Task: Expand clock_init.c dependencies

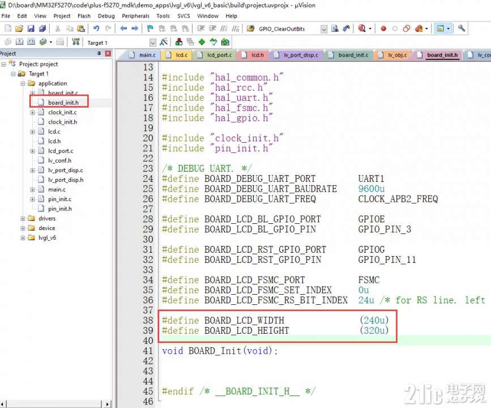Action: [x=33, y=113]
